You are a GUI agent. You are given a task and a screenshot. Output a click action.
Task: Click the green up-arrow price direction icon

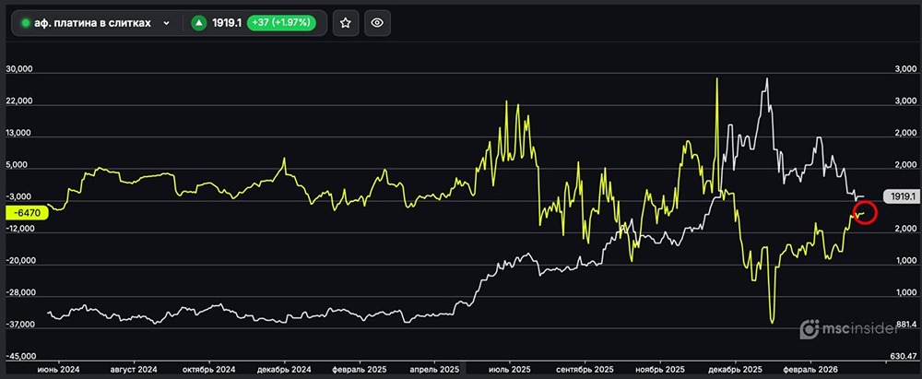198,23
